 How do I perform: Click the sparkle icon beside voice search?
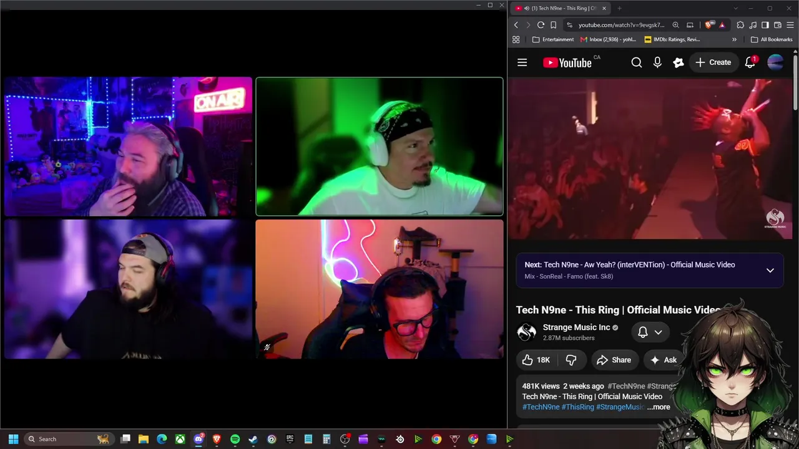[x=679, y=62]
